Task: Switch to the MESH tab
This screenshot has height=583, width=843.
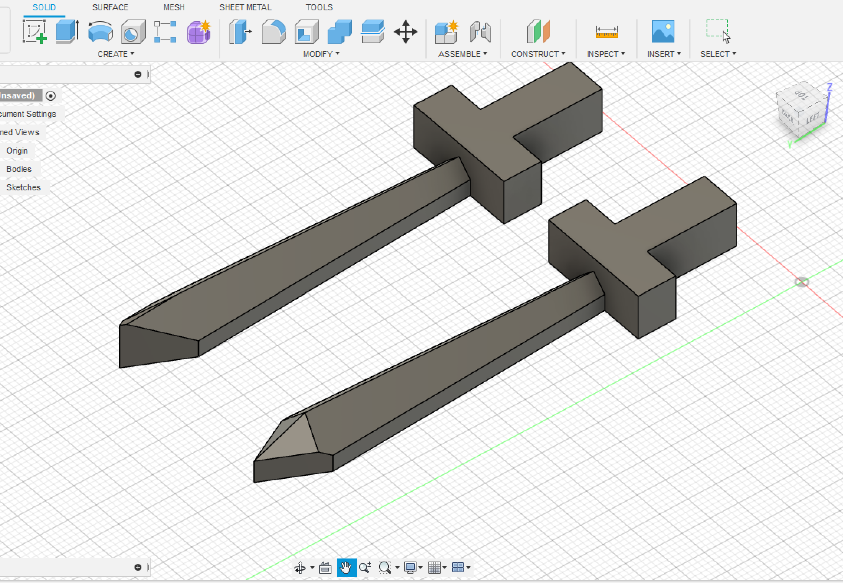Action: [x=174, y=7]
